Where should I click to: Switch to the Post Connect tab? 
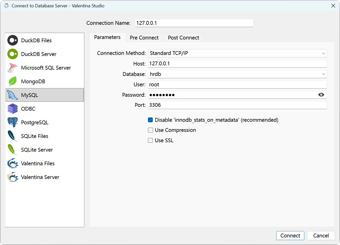tap(183, 38)
